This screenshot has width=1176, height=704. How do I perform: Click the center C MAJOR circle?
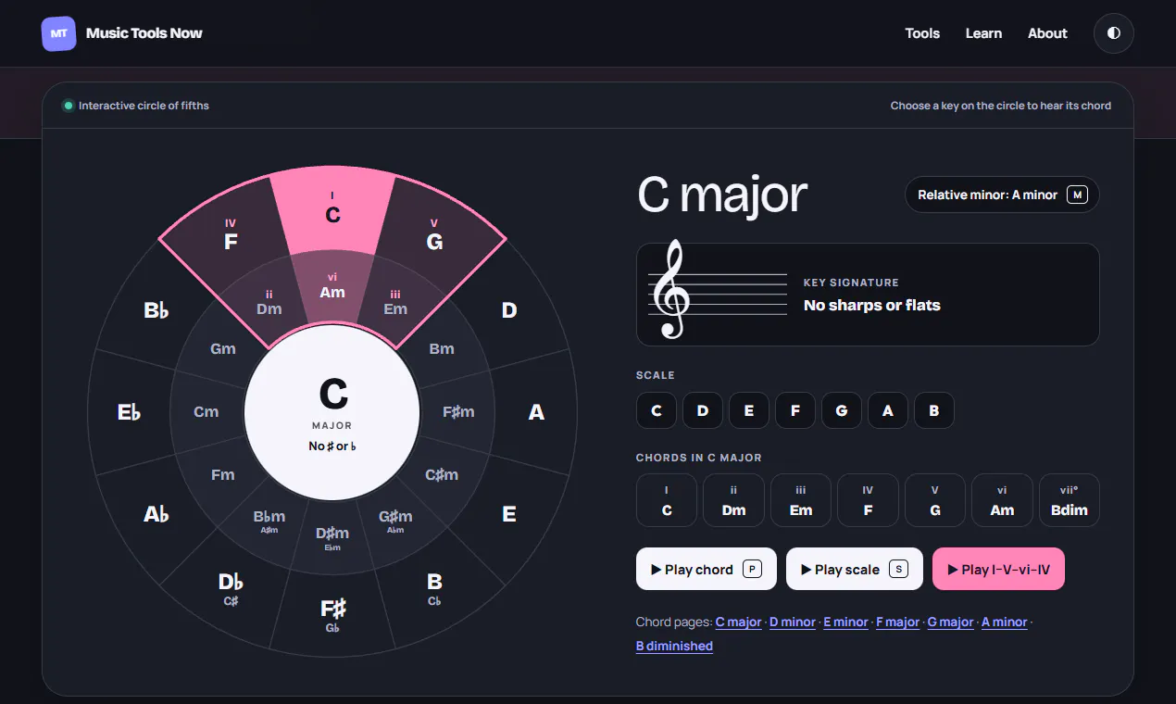[332, 412]
